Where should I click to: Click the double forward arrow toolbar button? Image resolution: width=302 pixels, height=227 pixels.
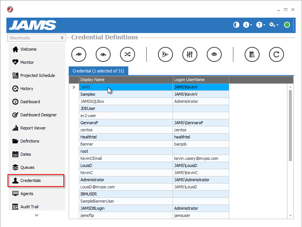[x=78, y=54]
